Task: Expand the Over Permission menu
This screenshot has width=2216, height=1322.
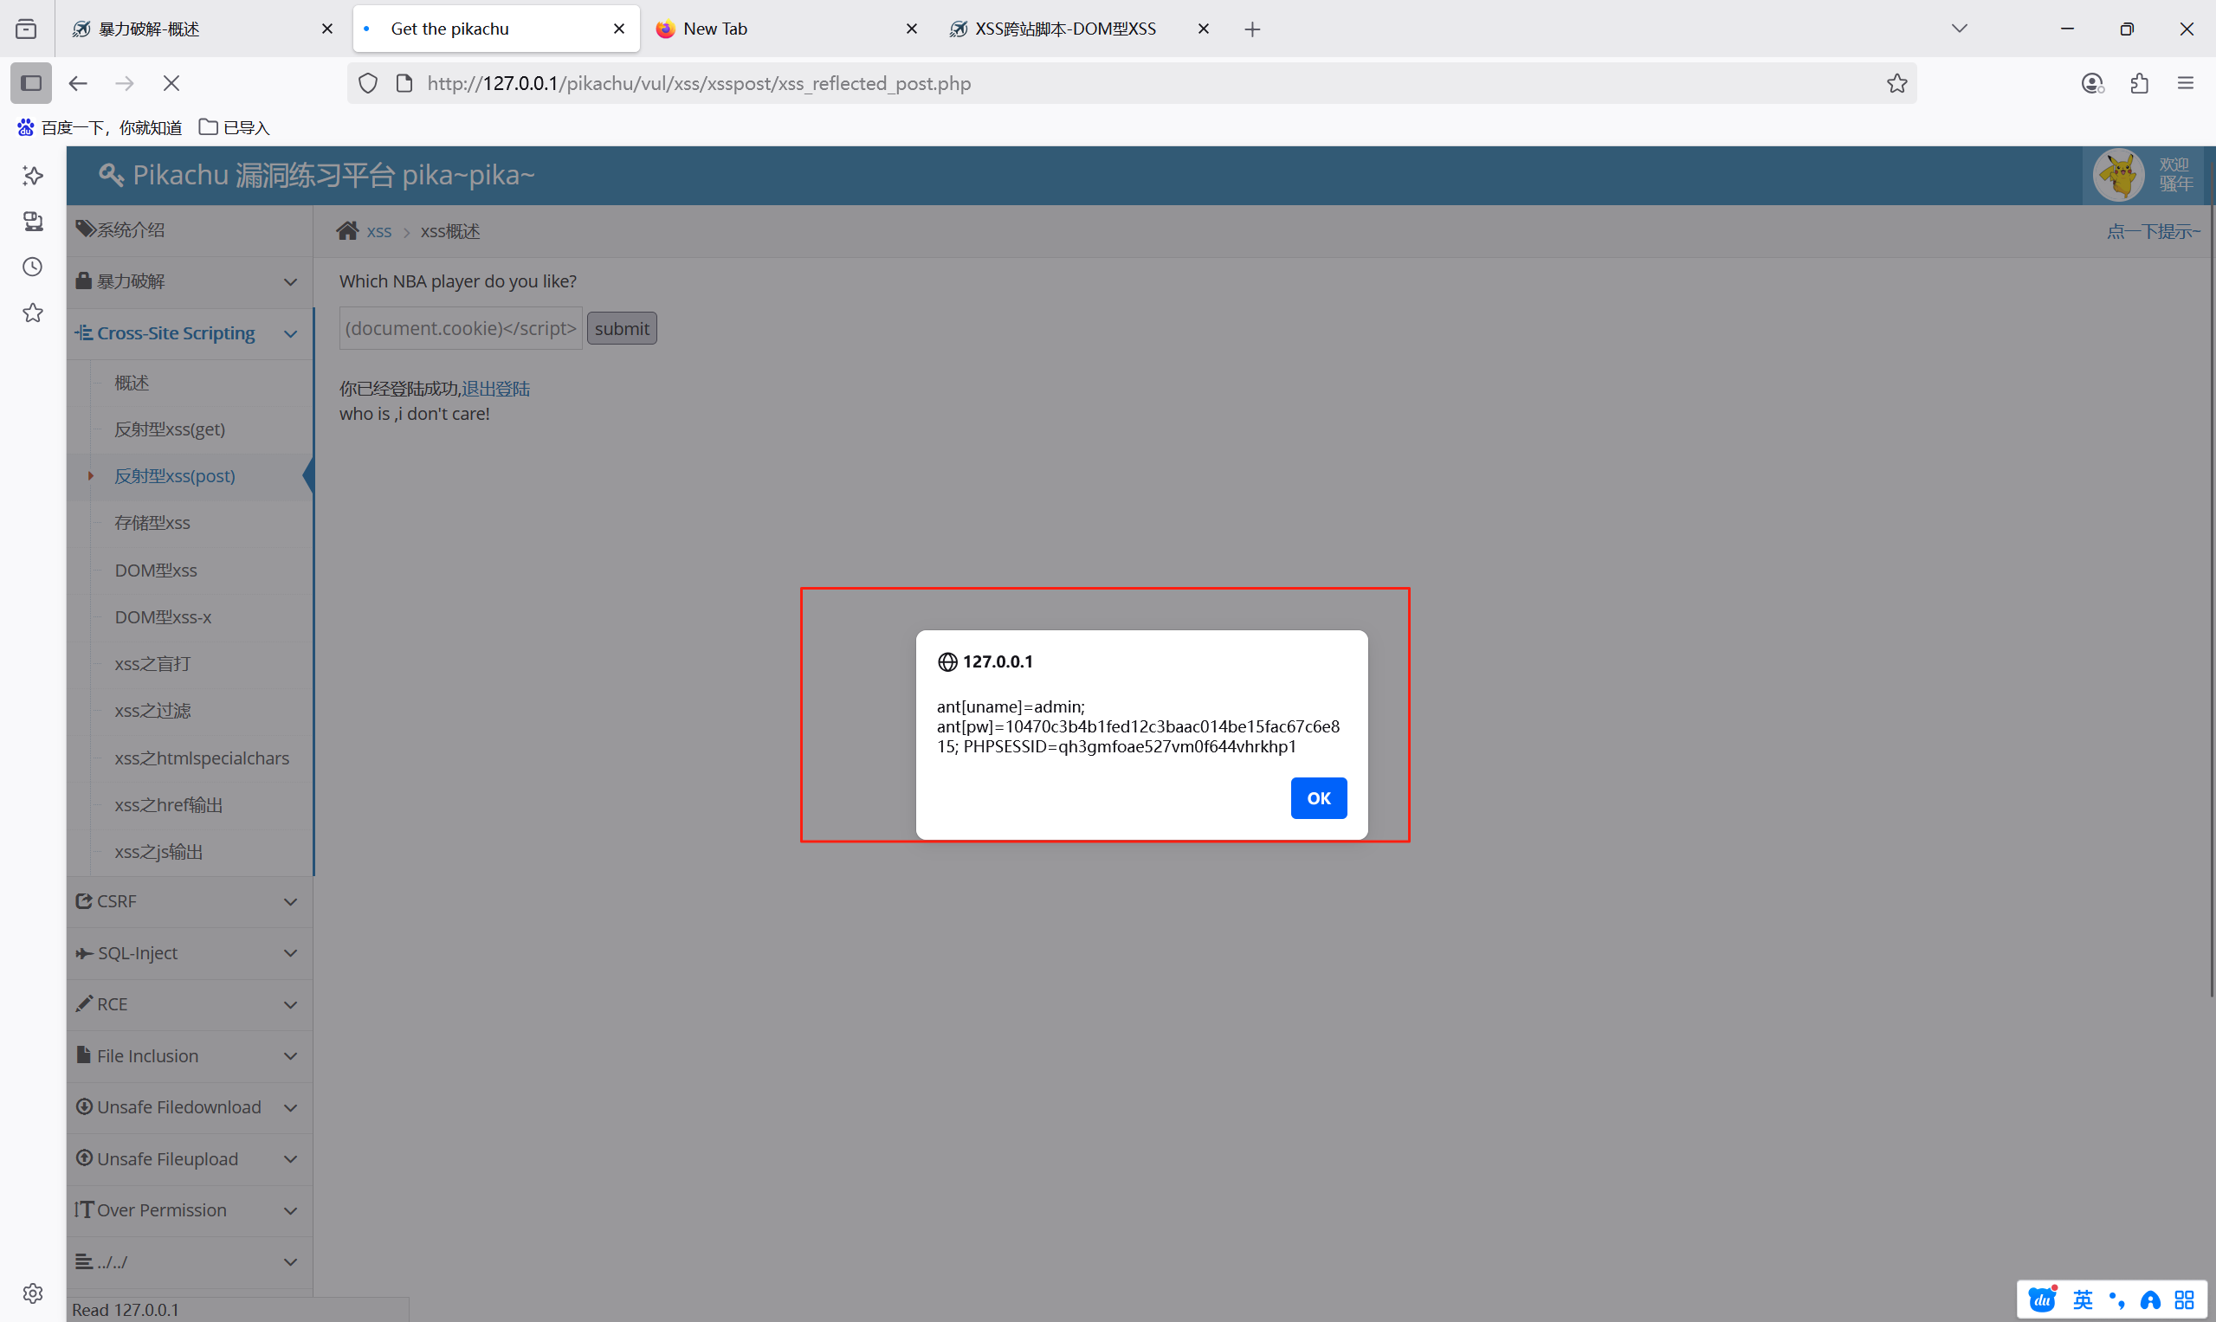Action: (190, 1209)
